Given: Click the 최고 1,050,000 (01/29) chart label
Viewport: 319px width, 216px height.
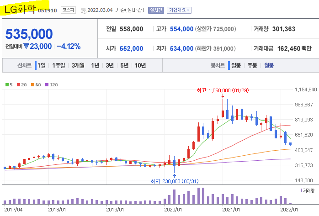Looking at the screenshot, I should pyautogui.click(x=223, y=90).
